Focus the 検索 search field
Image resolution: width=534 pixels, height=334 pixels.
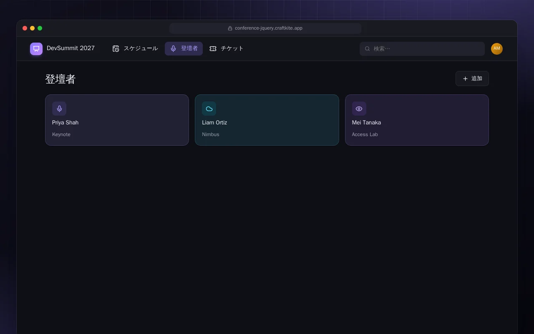tap(422, 49)
